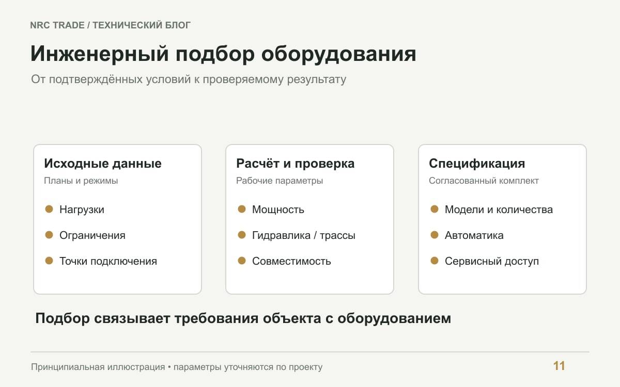
Task: Click subtitle От подтверждённых условий к проверяемому результату
Action: click(x=189, y=80)
